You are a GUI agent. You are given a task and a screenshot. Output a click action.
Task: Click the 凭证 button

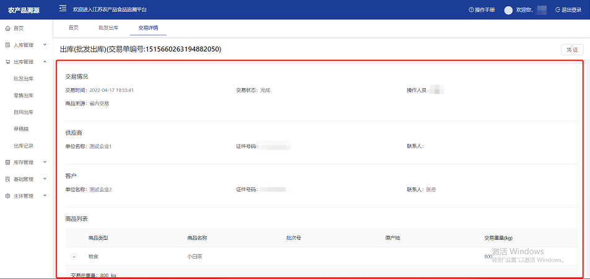click(x=571, y=50)
